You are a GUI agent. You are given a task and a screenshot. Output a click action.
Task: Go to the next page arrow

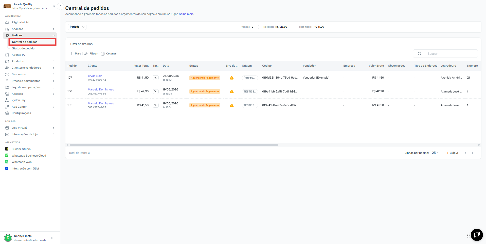(x=472, y=153)
